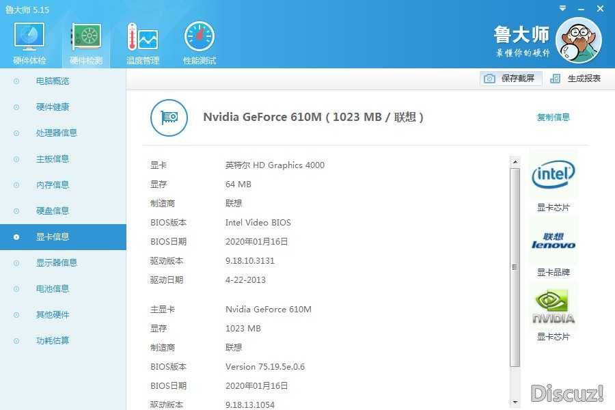
Task: Click the scroll up arrow of the details list
Action: coord(515,162)
